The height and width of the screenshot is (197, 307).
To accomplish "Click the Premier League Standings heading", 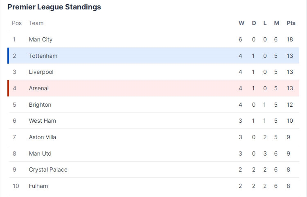I will pyautogui.click(x=54, y=7).
